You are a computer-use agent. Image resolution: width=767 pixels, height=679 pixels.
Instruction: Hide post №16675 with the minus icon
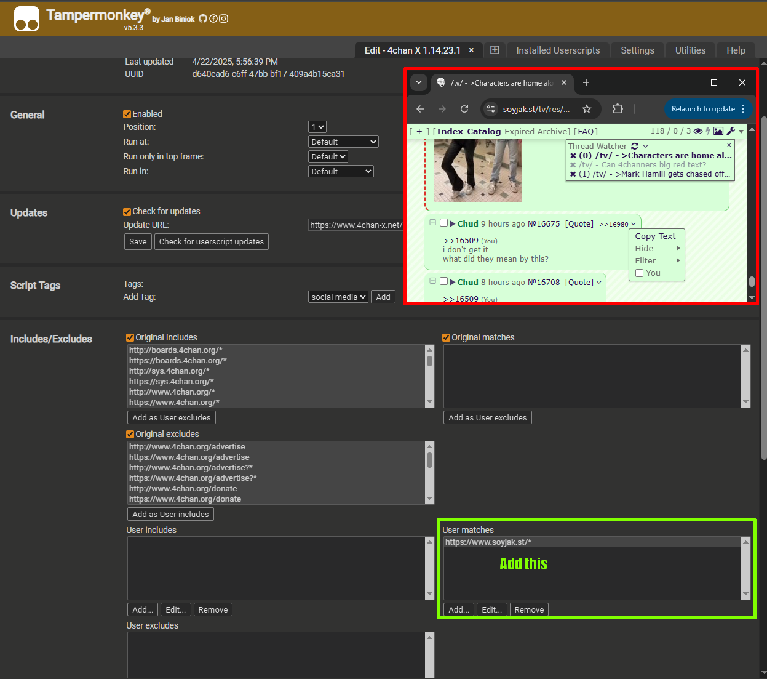(x=432, y=223)
